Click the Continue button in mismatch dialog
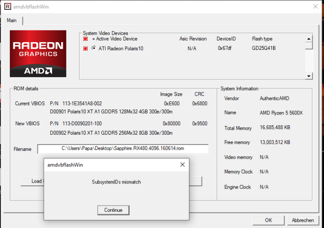 (113, 210)
